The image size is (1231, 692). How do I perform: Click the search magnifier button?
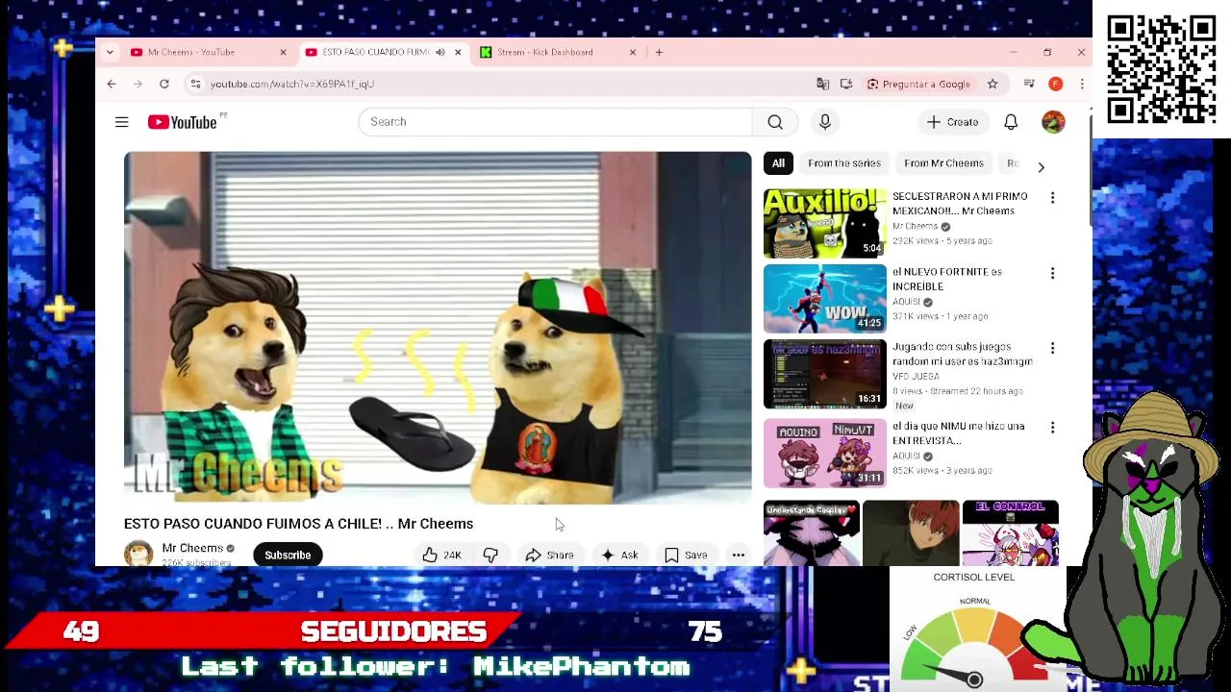[x=775, y=122]
